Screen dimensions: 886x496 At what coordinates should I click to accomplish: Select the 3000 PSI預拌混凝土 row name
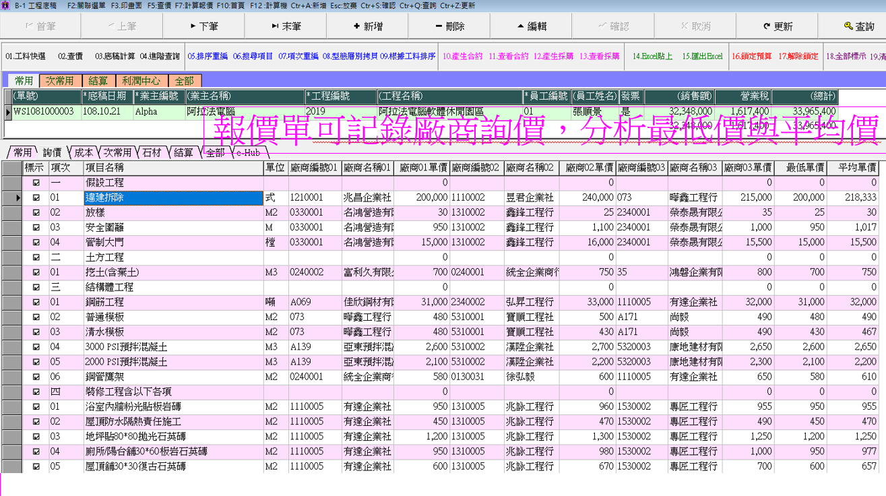(x=173, y=347)
